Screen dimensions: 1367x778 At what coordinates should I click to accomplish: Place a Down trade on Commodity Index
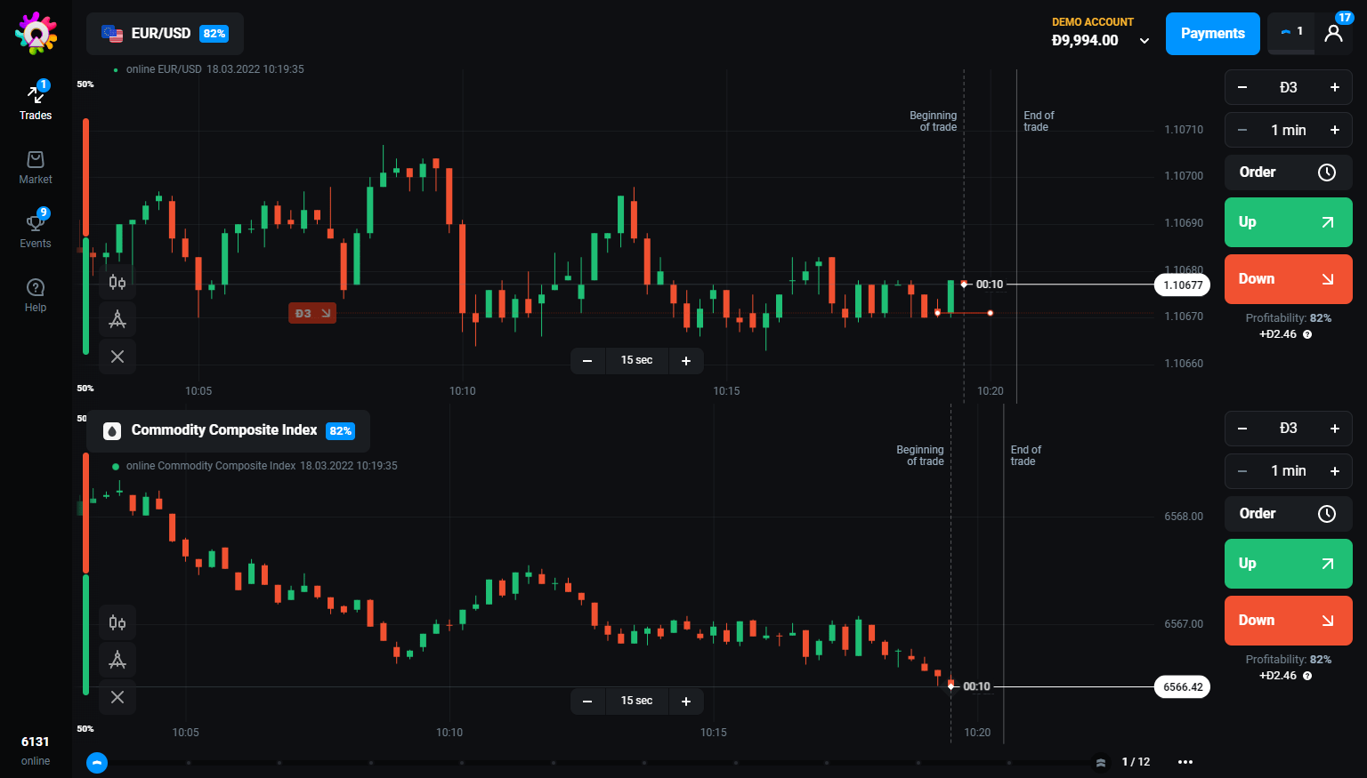(1288, 621)
